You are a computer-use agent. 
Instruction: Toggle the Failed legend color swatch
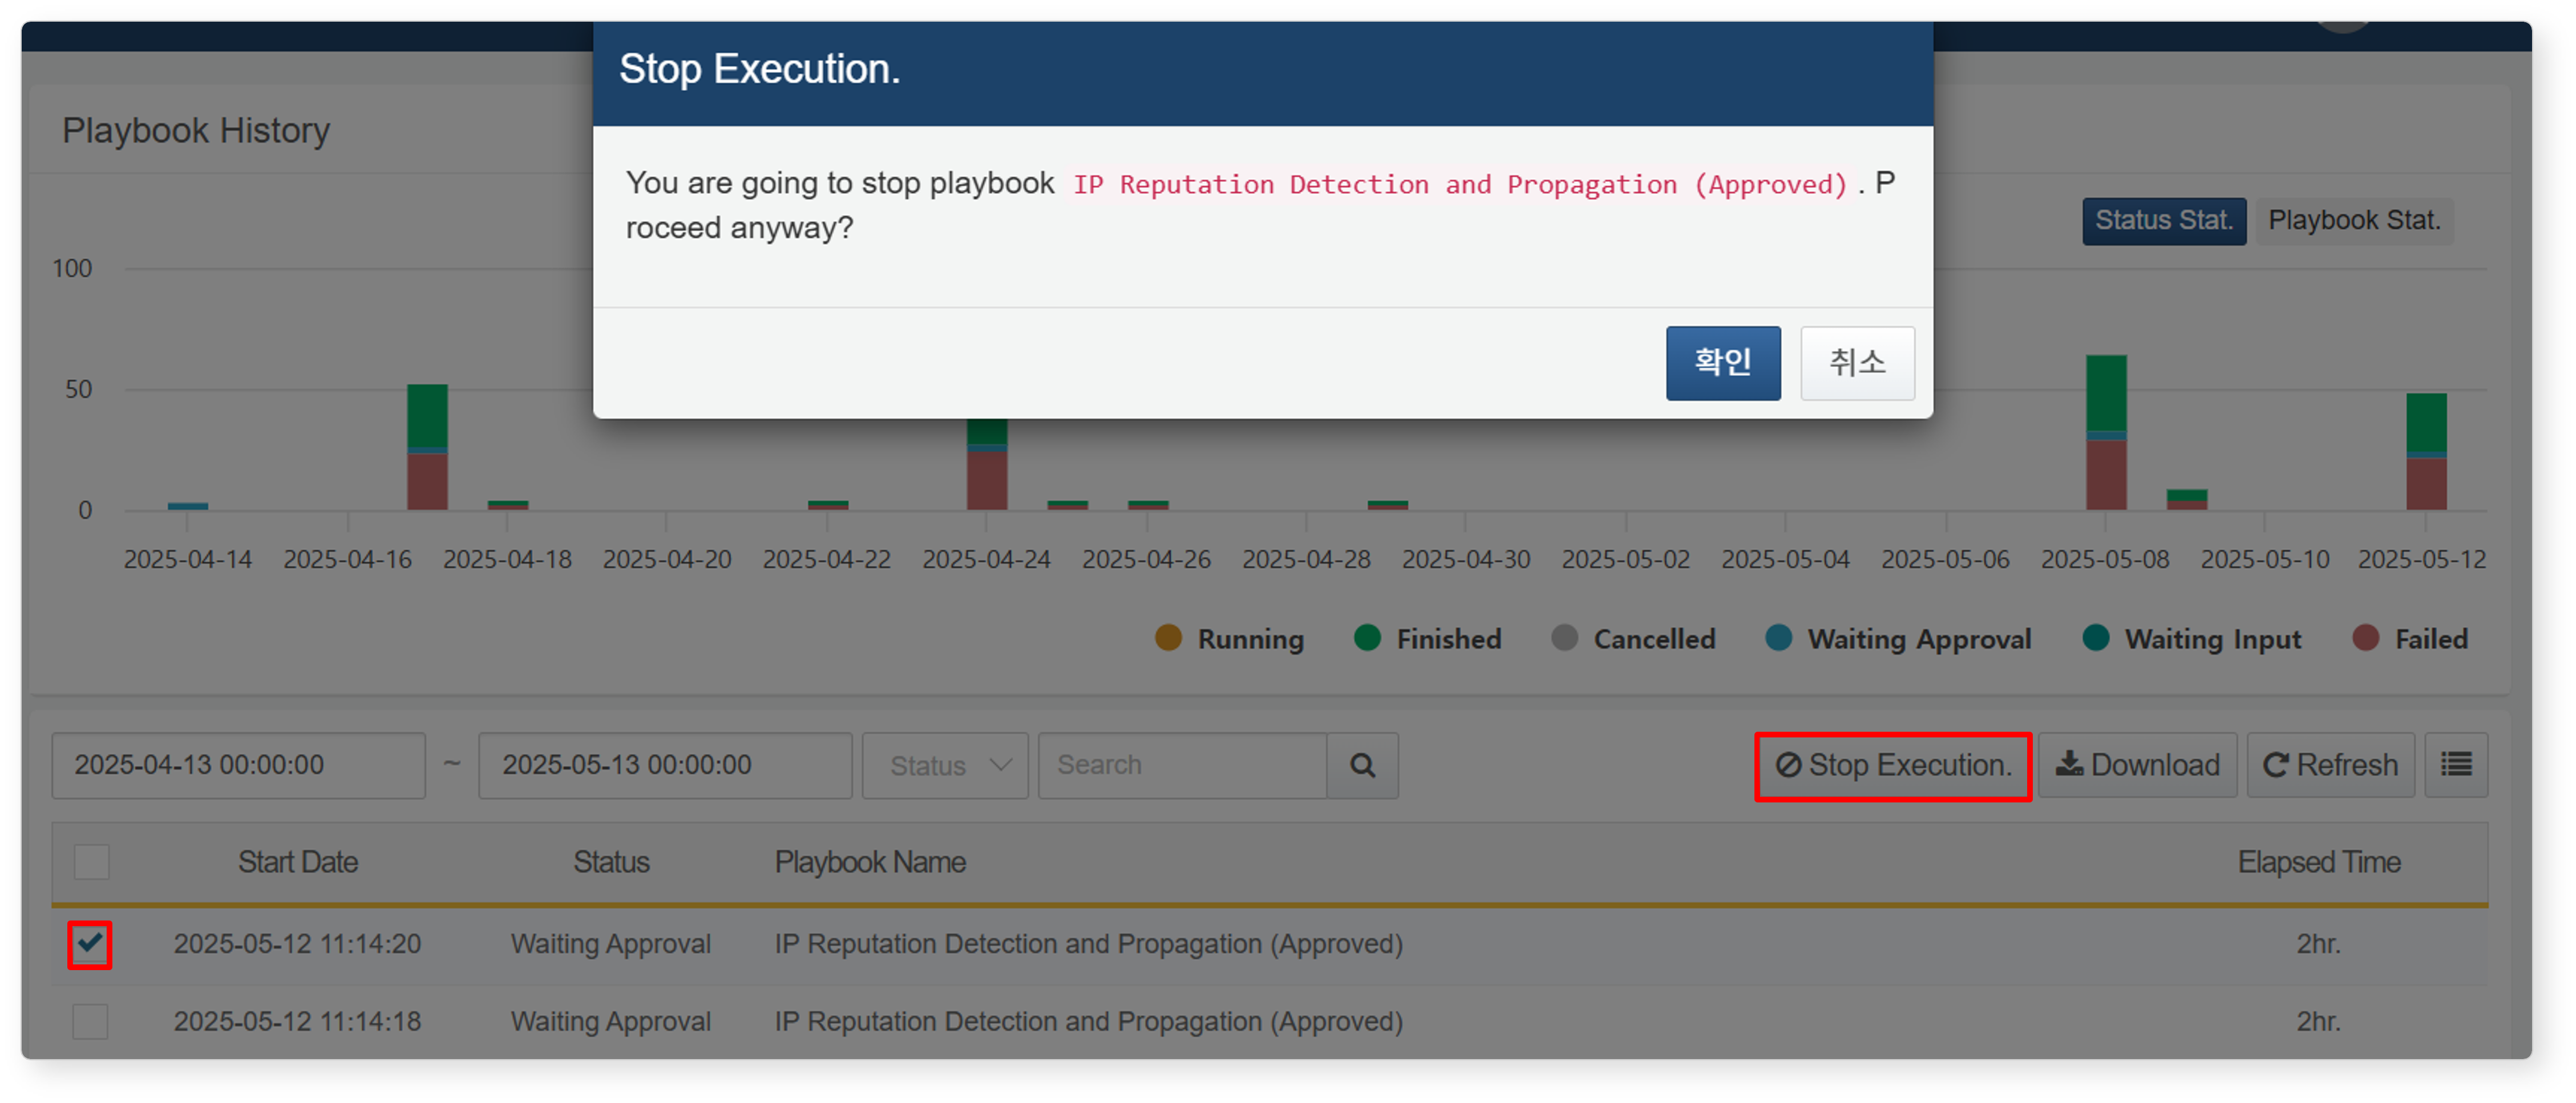pyautogui.click(x=2365, y=638)
